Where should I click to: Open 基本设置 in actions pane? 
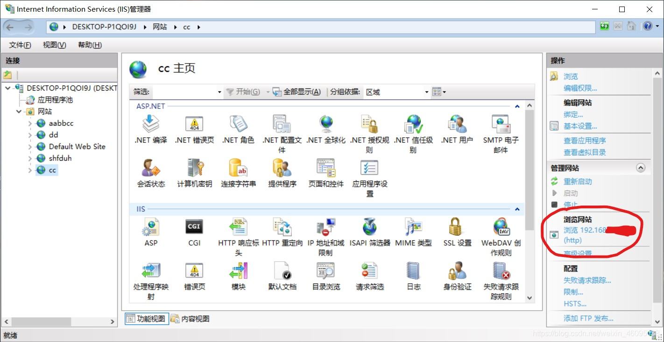point(580,126)
